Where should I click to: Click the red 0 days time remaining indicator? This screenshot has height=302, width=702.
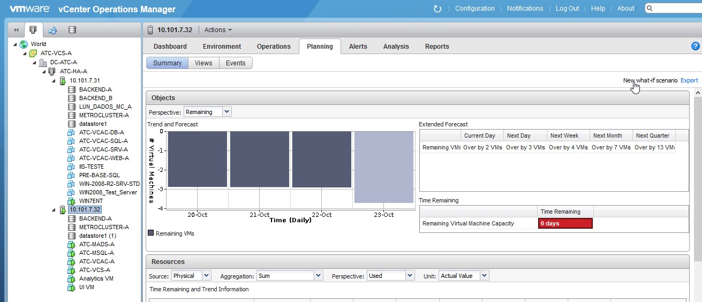565,223
